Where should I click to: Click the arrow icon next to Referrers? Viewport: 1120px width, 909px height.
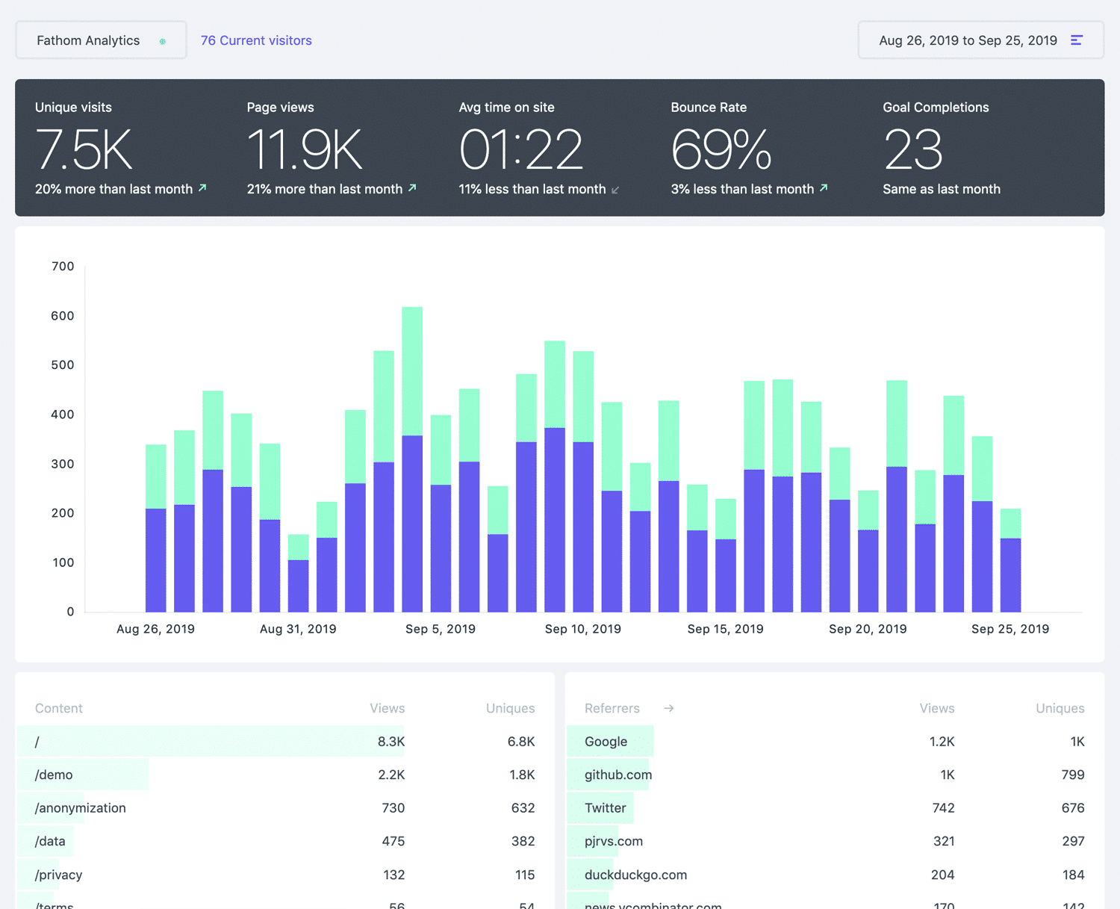[668, 708]
